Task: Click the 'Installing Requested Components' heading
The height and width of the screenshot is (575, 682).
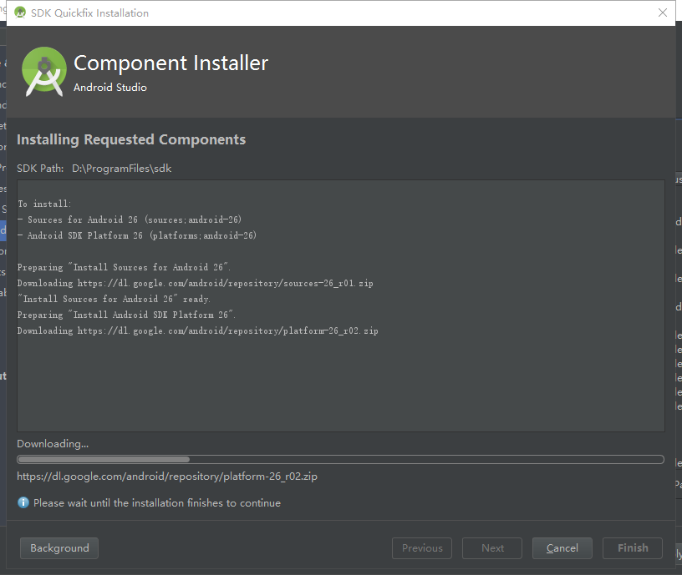Action: [131, 139]
